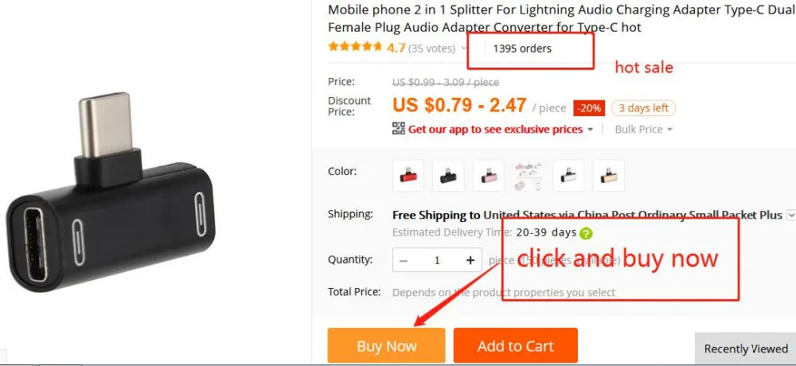Expand the exclusive app prices dropdown arrow
The image size is (796, 366).
coord(590,130)
